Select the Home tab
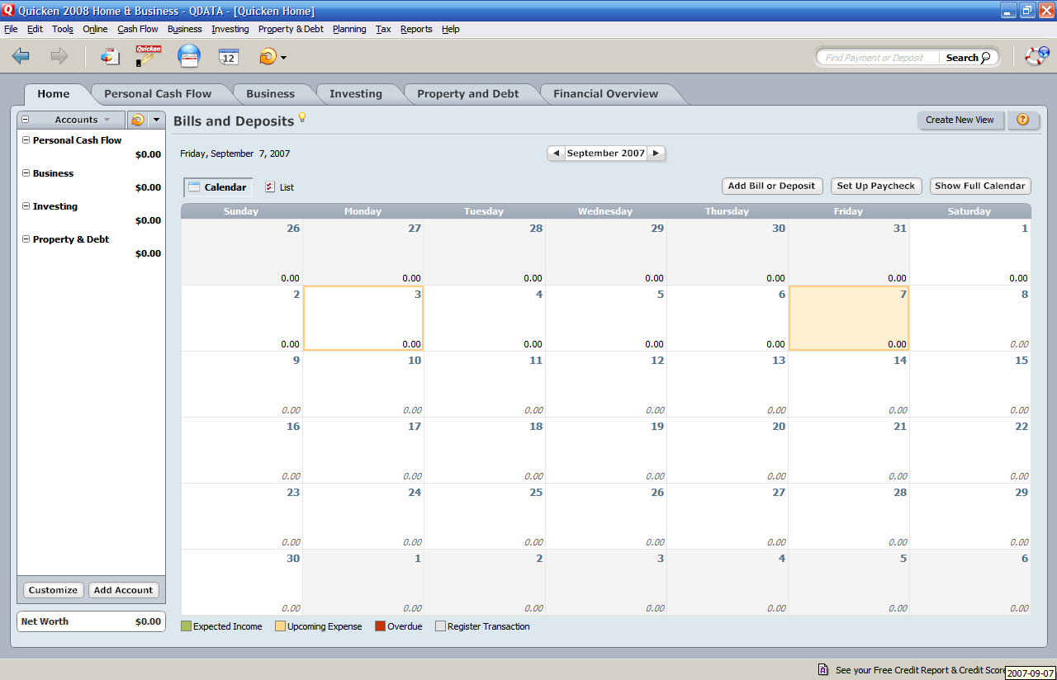 tap(54, 94)
